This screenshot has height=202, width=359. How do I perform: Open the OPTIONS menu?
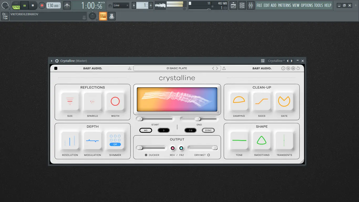click(307, 5)
